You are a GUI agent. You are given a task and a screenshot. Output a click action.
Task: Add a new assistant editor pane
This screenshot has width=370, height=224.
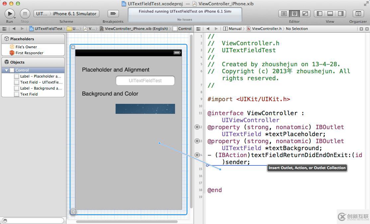tap(361, 29)
